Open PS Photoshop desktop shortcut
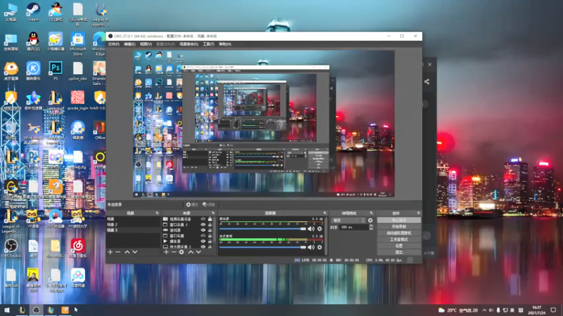This screenshot has height=316, width=563. coord(56,71)
